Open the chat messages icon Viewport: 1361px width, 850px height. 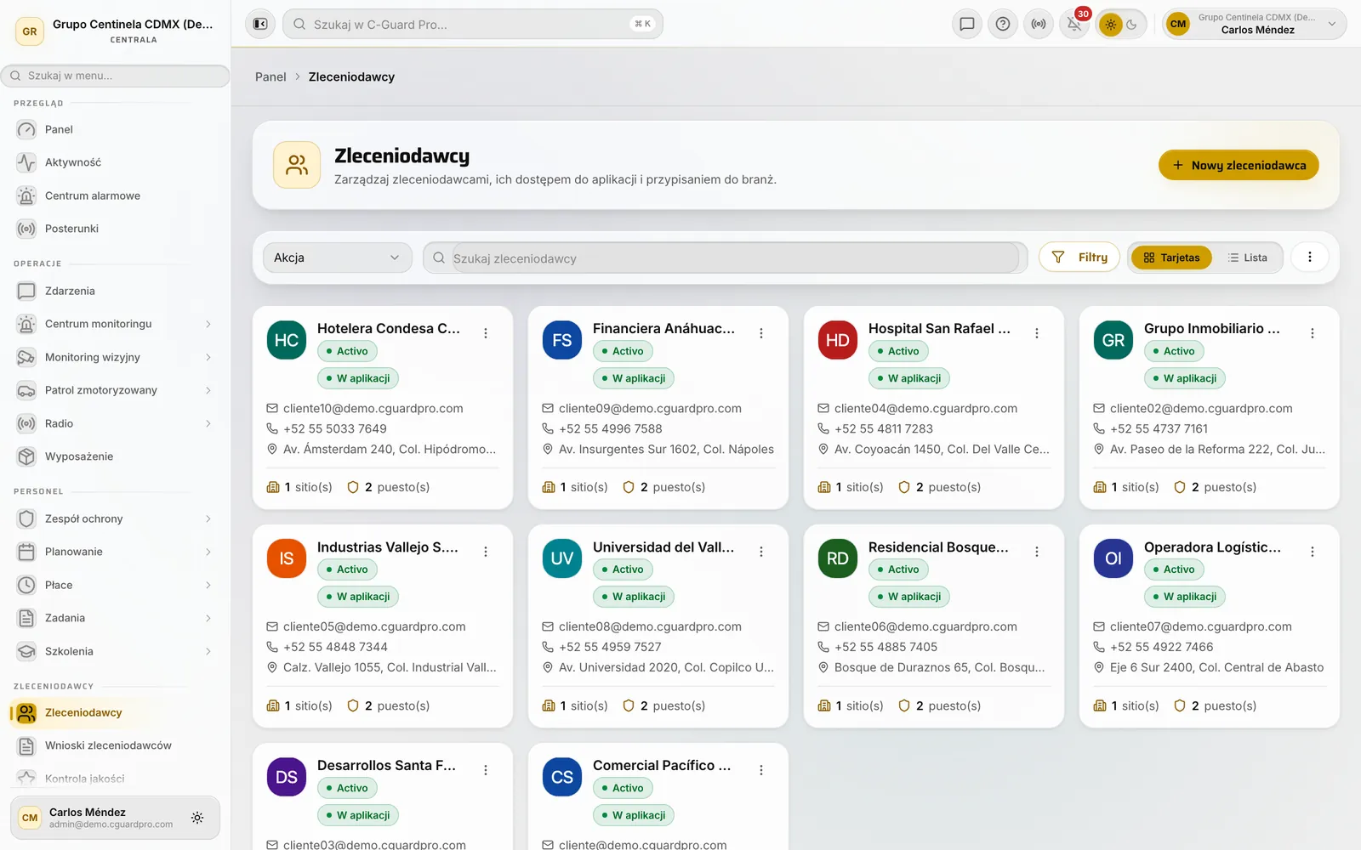(967, 24)
